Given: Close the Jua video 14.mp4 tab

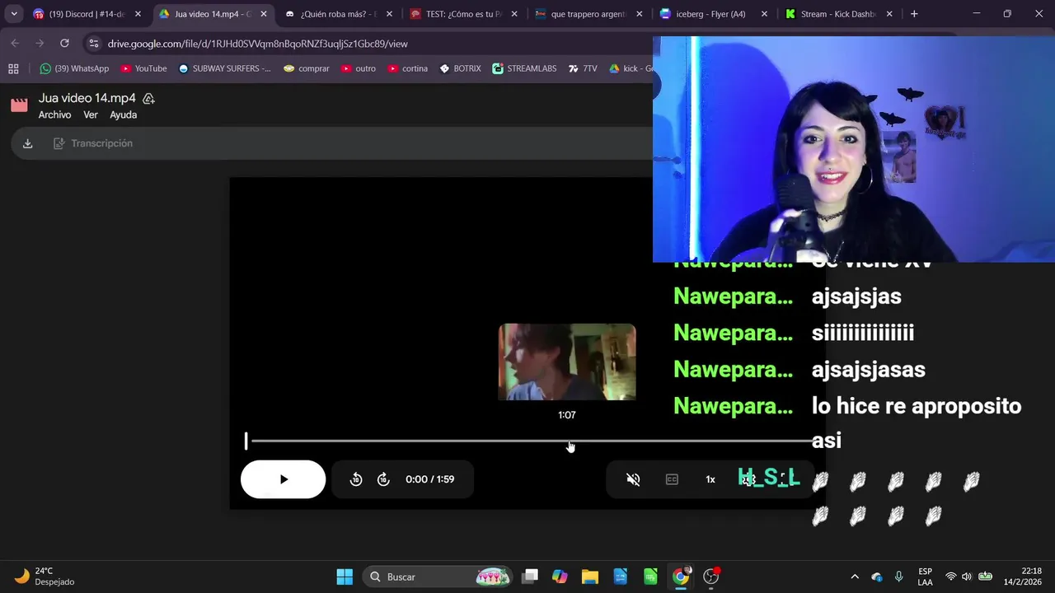Looking at the screenshot, I should click(x=264, y=14).
